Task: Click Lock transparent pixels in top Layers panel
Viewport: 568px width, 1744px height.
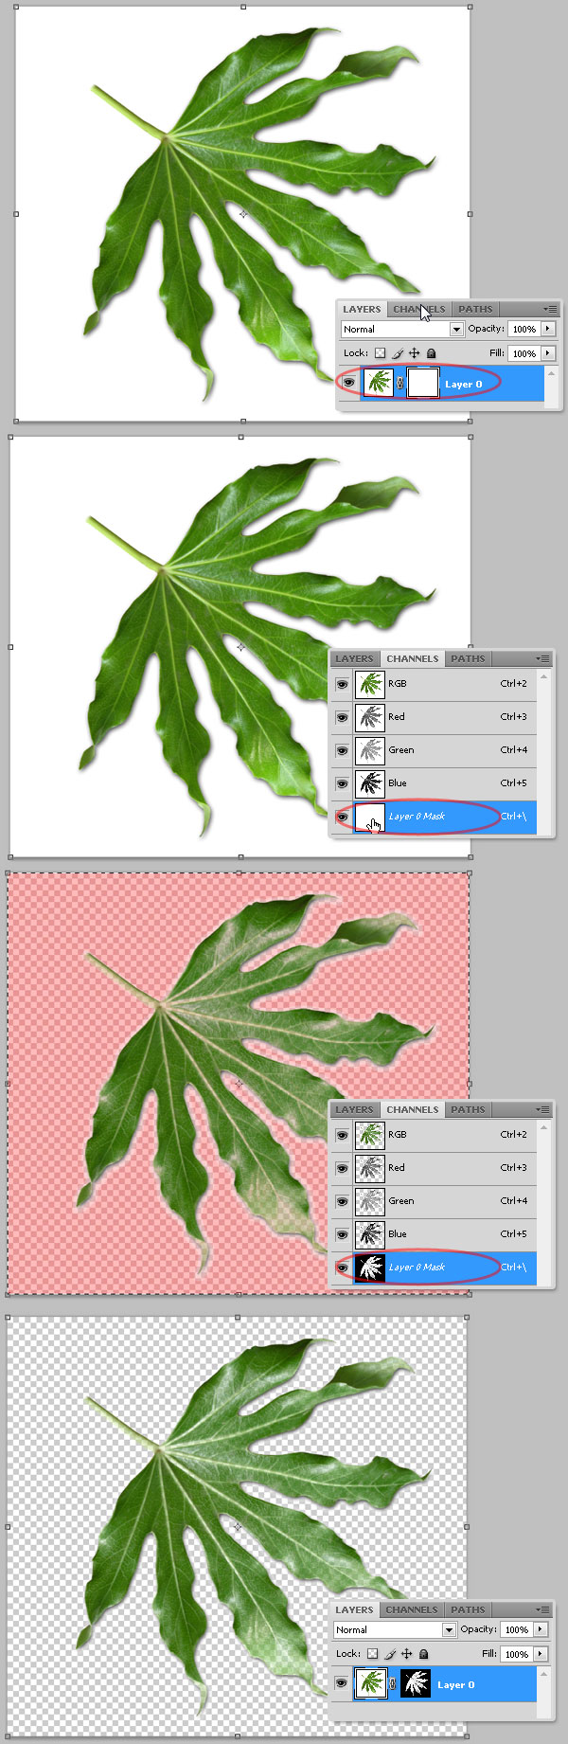Action: [380, 353]
